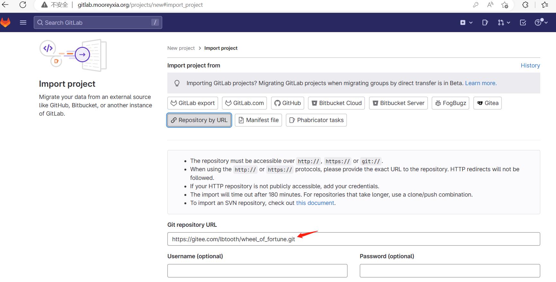This screenshot has height=282, width=556.
Task: Open the To-Do list icon
Action: [523, 22]
